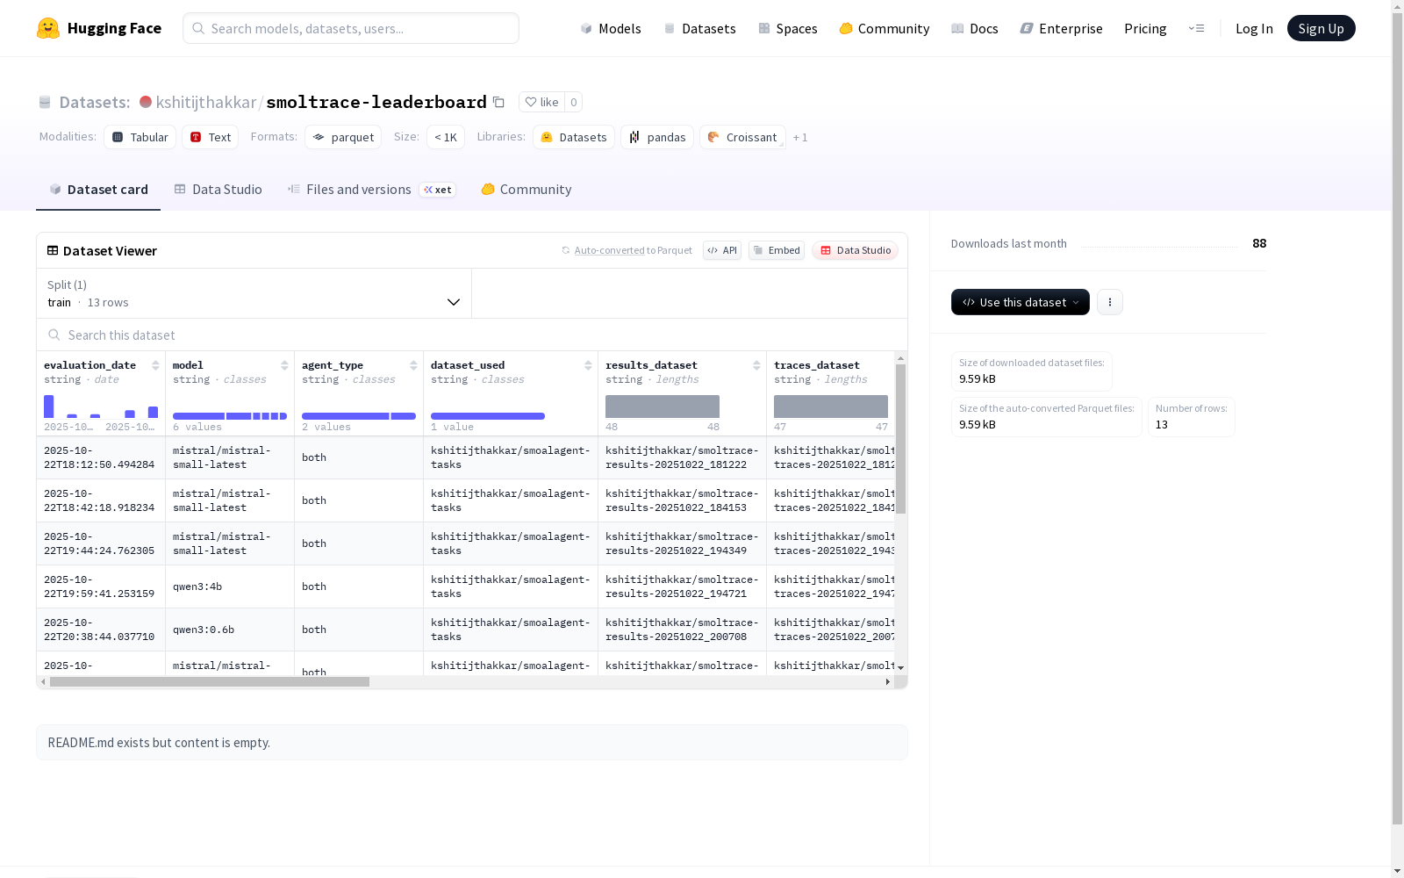This screenshot has width=1404, height=878.
Task: Click cell smoltrace-results-20251022_184153
Action: (682, 500)
